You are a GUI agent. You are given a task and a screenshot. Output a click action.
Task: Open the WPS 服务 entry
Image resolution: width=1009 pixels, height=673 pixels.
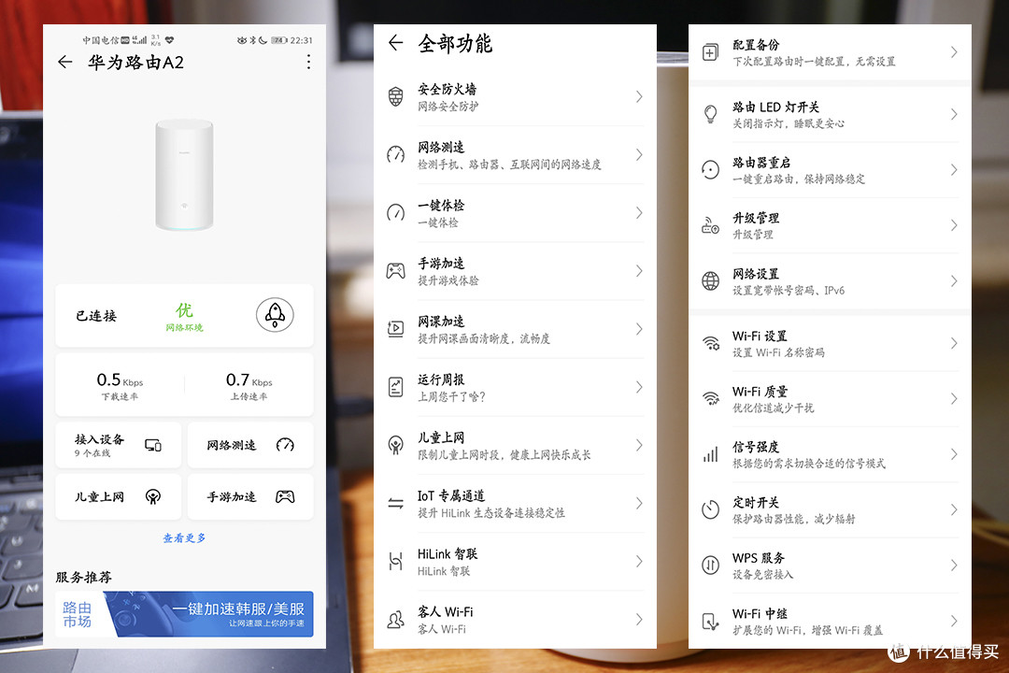pos(831,565)
